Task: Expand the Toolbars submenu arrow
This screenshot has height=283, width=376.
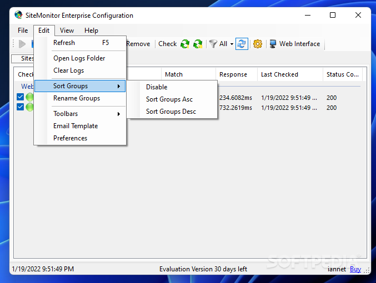Action: pos(119,114)
